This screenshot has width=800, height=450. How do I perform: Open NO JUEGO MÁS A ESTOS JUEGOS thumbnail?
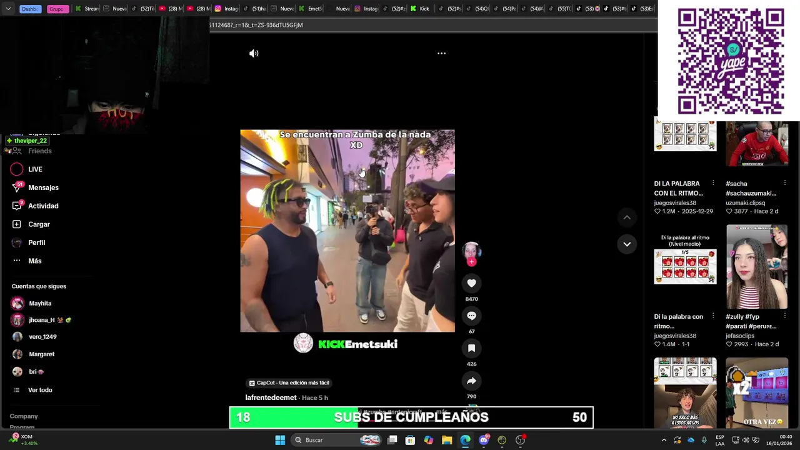[685, 393]
